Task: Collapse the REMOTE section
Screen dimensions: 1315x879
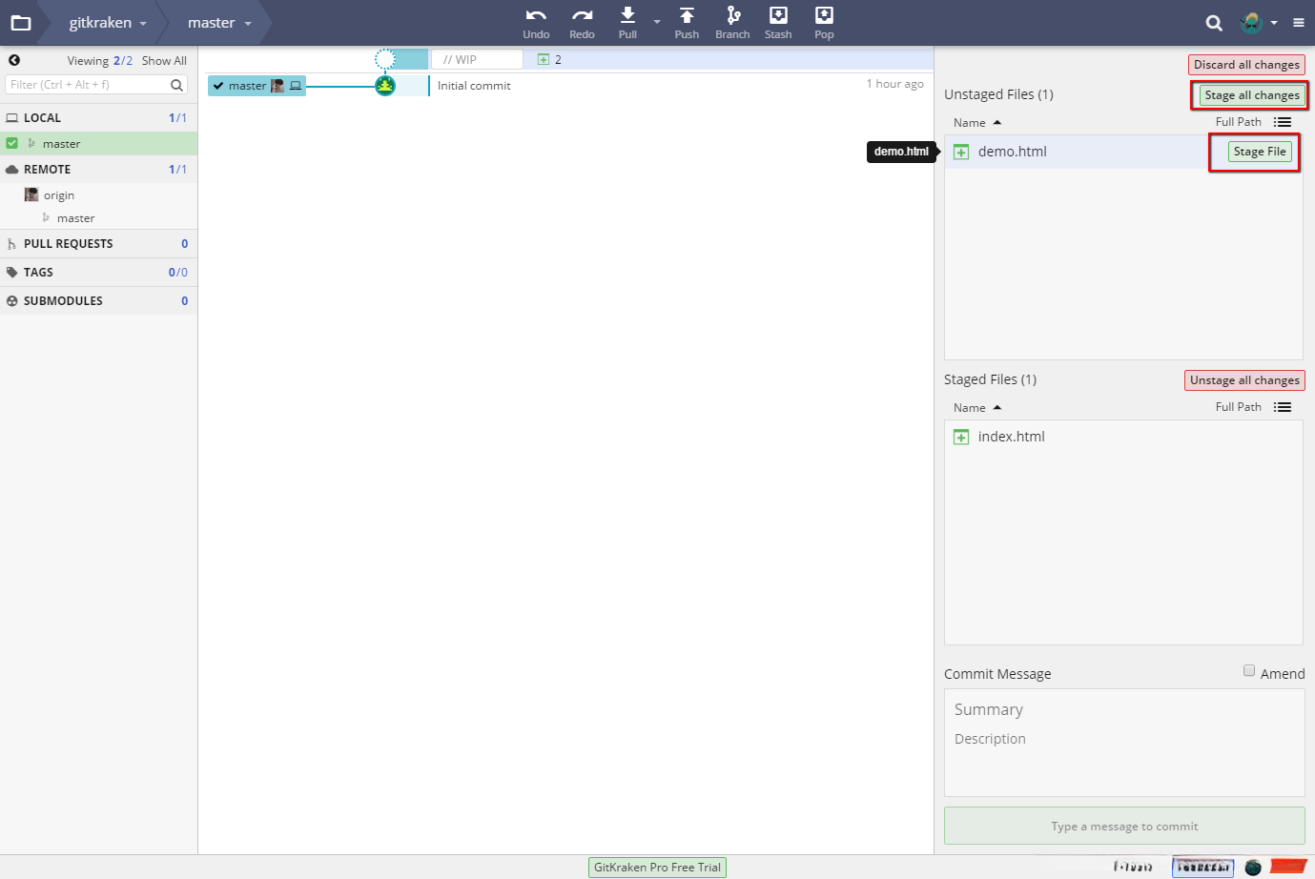Action: 99,170
